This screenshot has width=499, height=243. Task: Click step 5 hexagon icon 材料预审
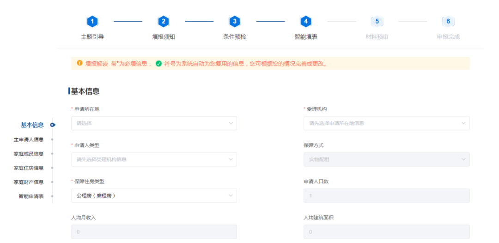[377, 22]
